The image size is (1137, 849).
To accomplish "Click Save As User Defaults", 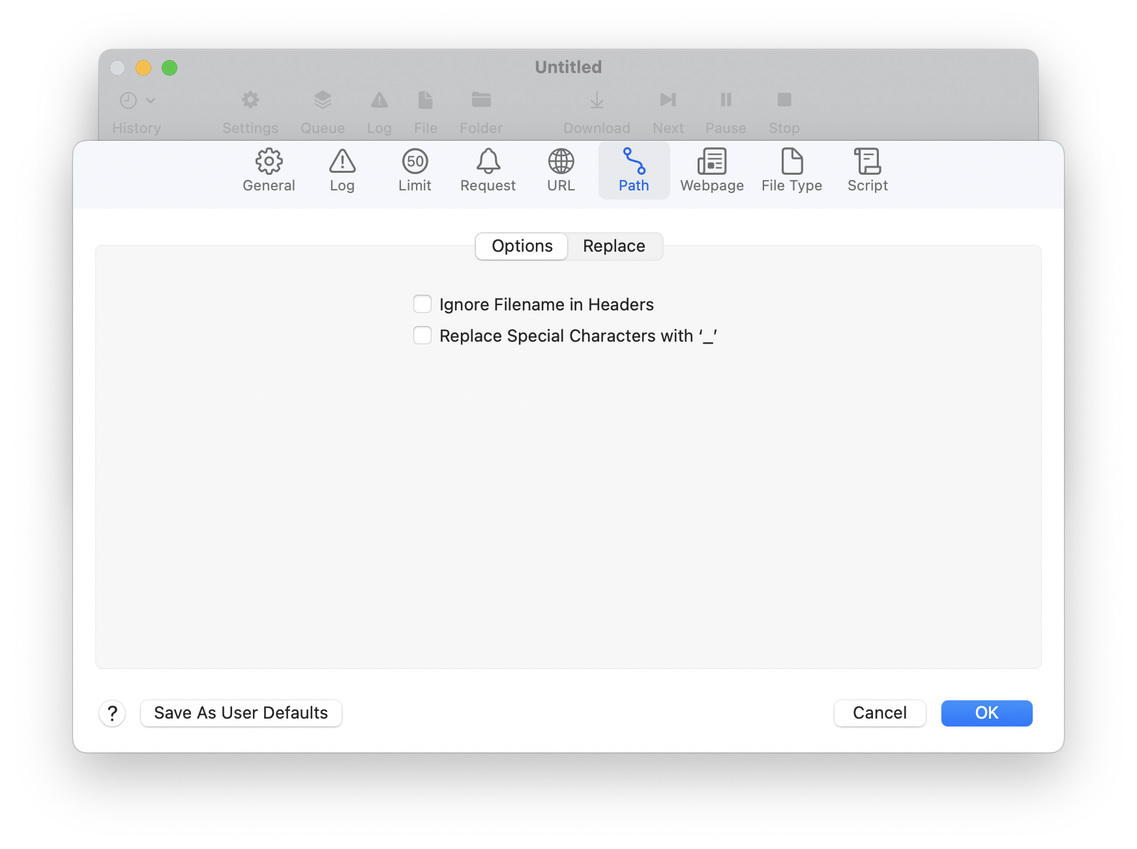I will tap(241, 713).
